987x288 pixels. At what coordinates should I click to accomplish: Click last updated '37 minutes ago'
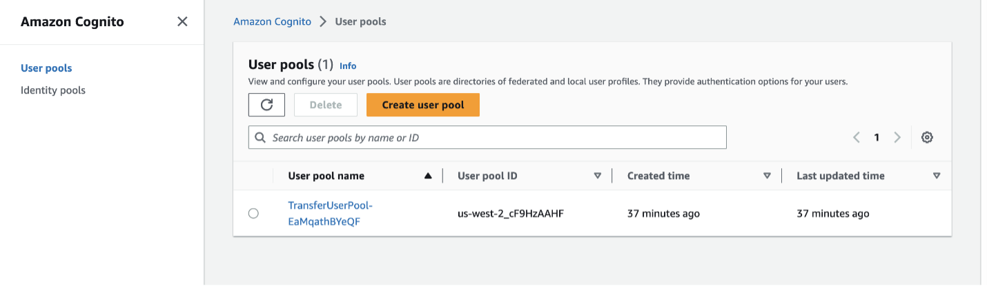[833, 214]
